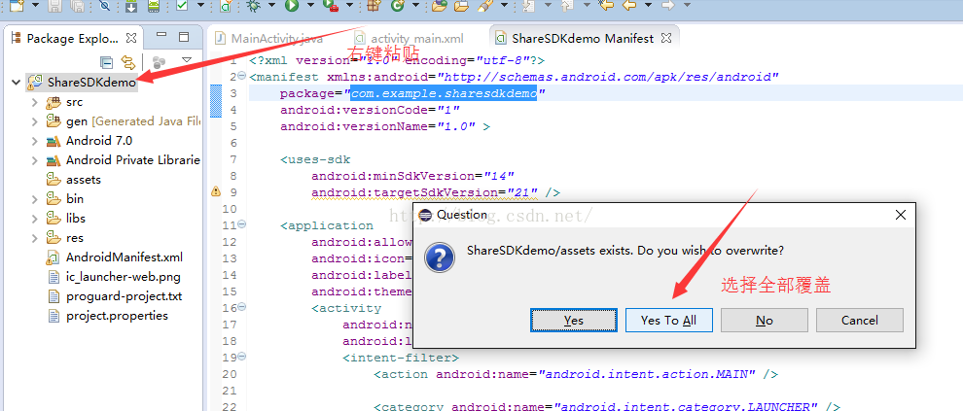
Task: Open the Debug dropdown arrow
Action: (x=270, y=5)
